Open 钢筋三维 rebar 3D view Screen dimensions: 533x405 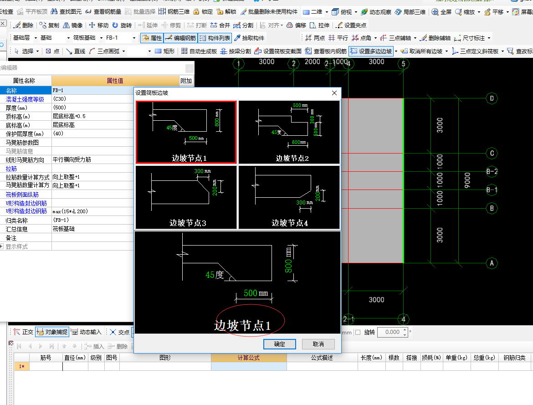174,11
